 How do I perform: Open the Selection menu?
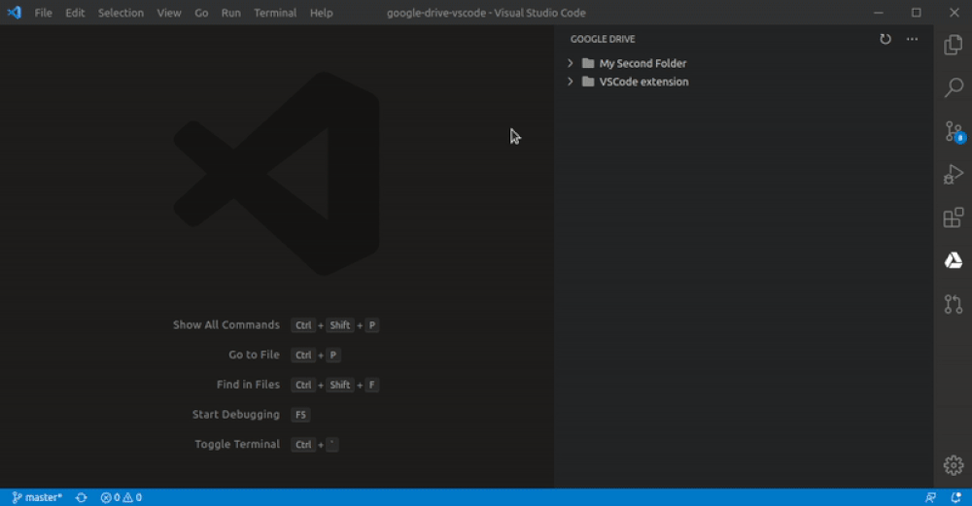(x=121, y=13)
